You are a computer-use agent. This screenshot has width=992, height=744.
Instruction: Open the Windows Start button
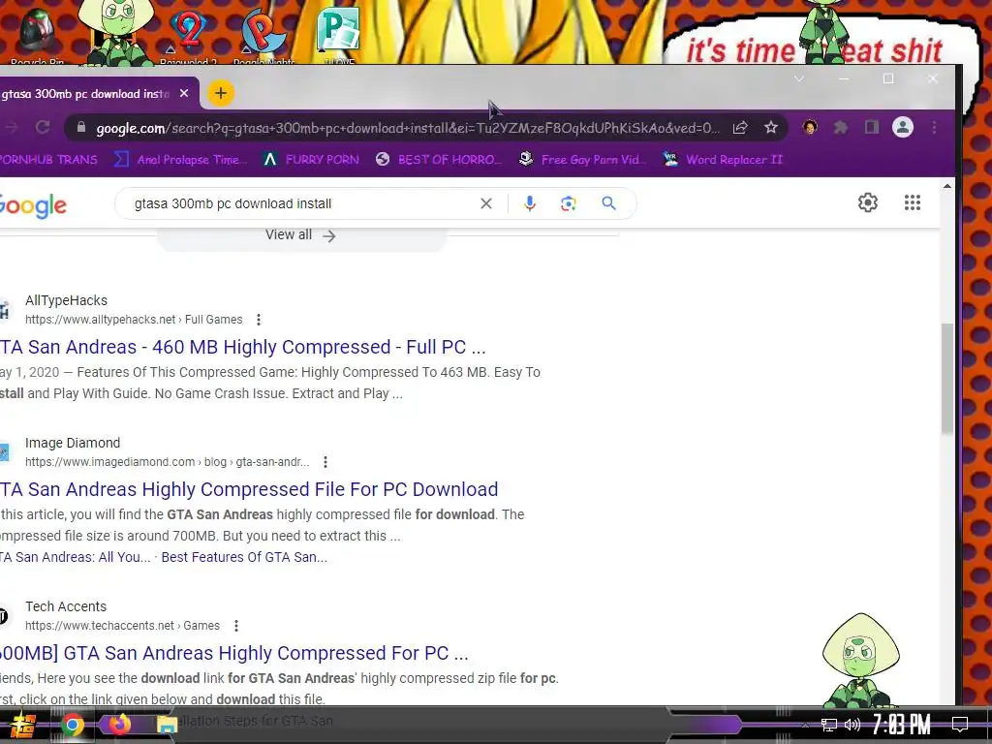[22, 725]
